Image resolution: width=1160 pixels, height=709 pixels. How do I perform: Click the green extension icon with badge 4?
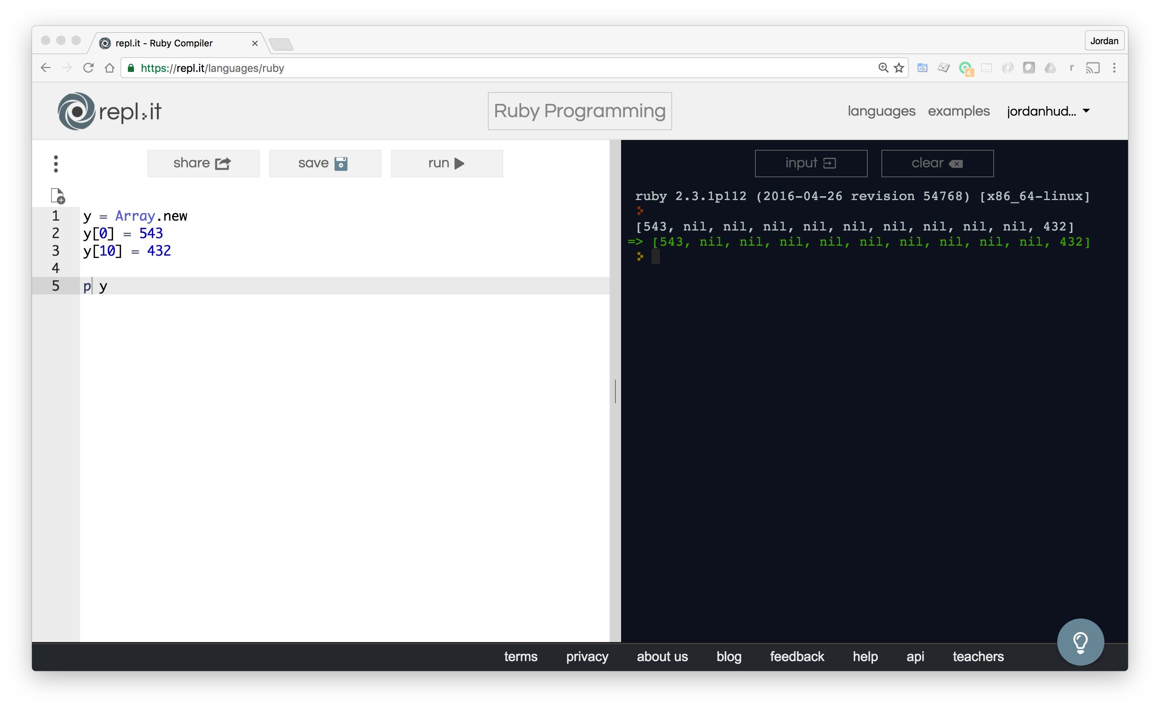(x=966, y=68)
